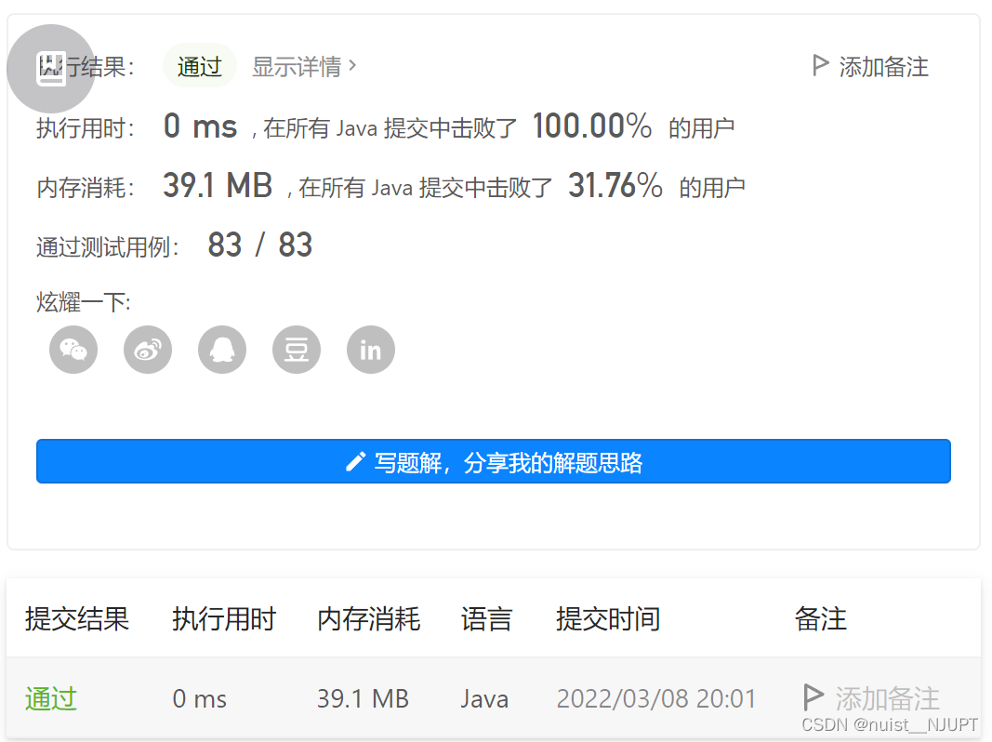Select the 执行用时 column header
Image resolution: width=992 pixels, height=742 pixels.
tap(224, 619)
